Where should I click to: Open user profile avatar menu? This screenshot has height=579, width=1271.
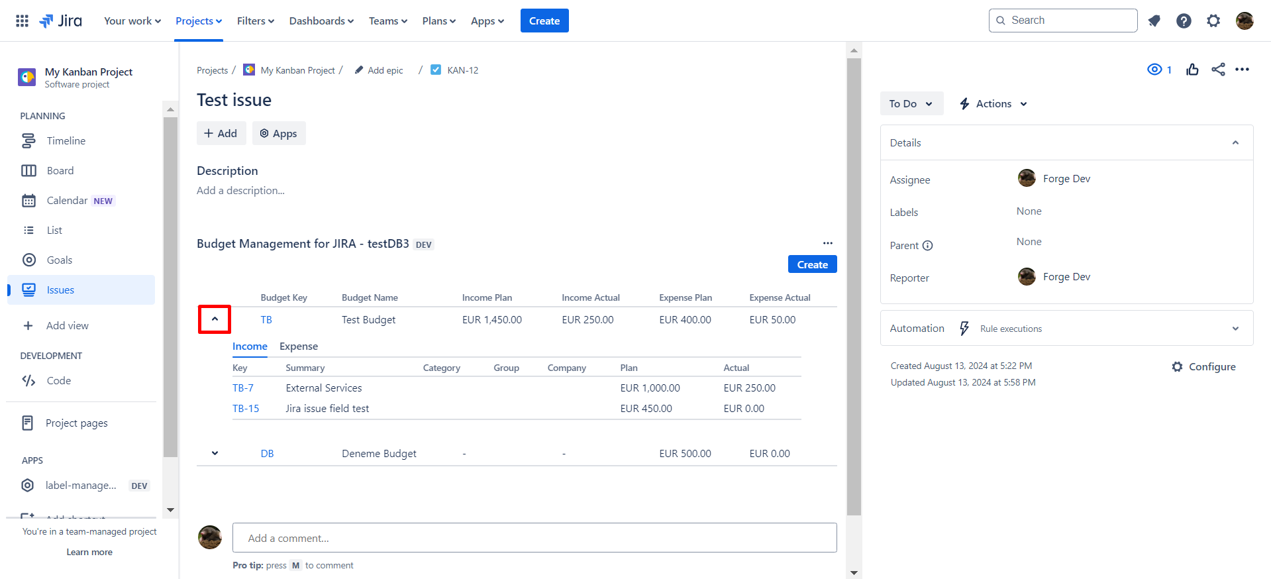[1245, 21]
